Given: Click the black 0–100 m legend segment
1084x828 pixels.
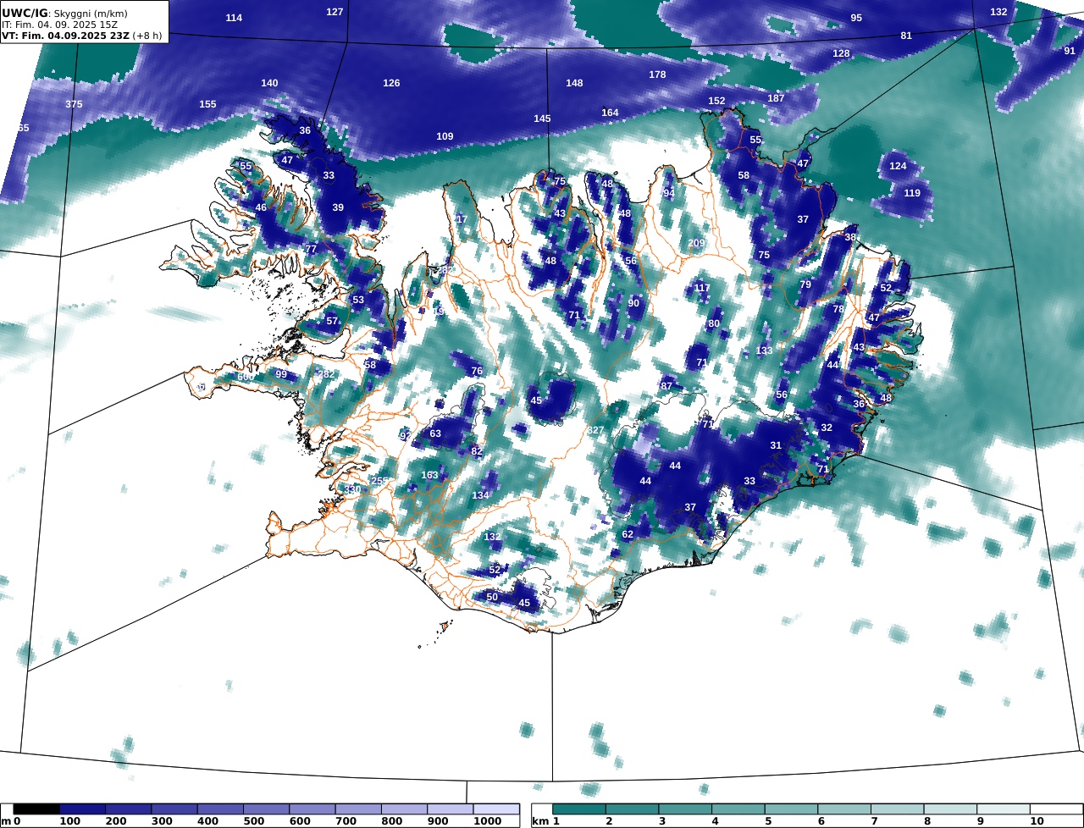Looking at the screenshot, I should (x=36, y=809).
